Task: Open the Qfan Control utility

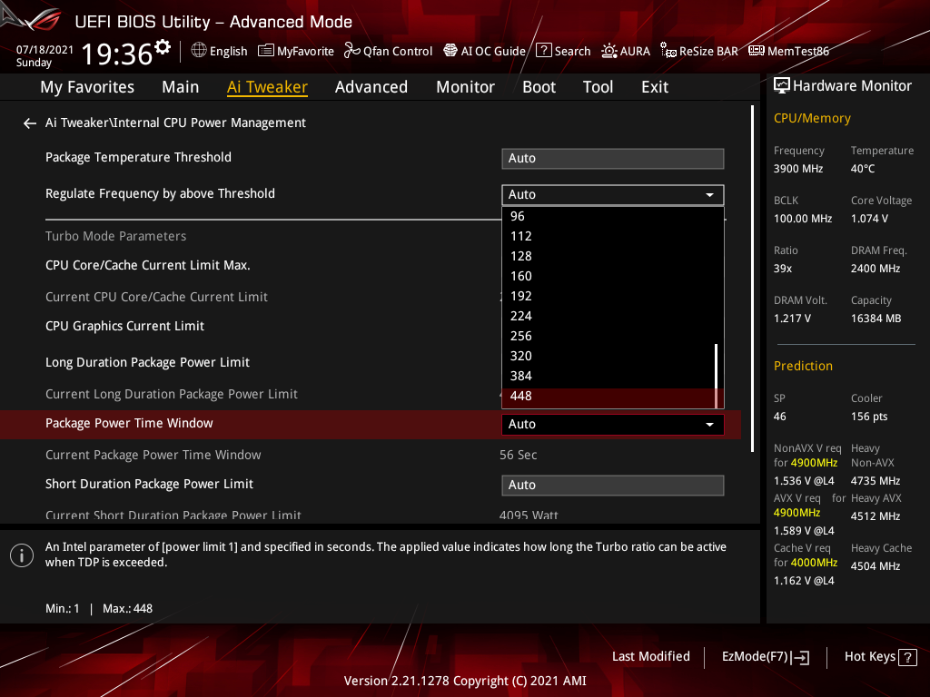Action: [388, 51]
